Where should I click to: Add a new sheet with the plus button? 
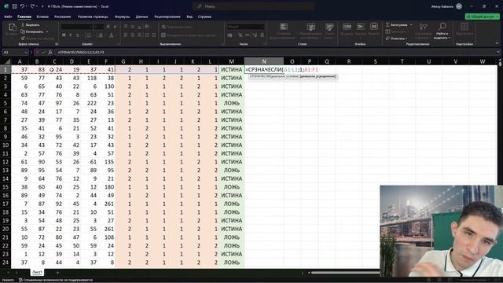(57, 273)
